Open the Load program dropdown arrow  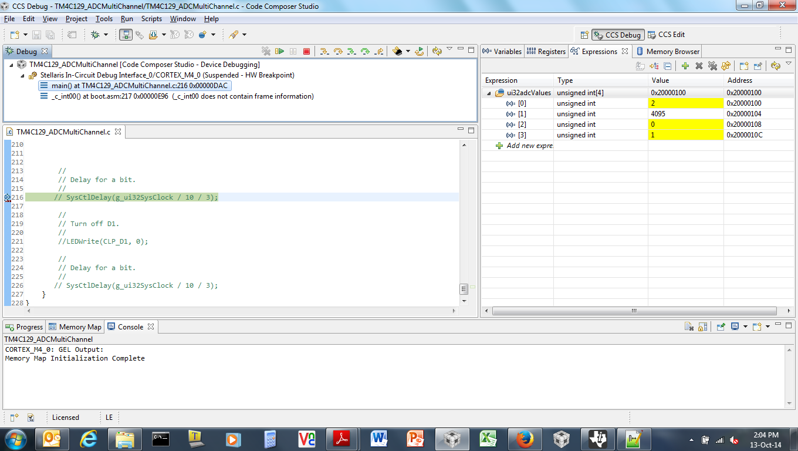pyautogui.click(x=164, y=35)
